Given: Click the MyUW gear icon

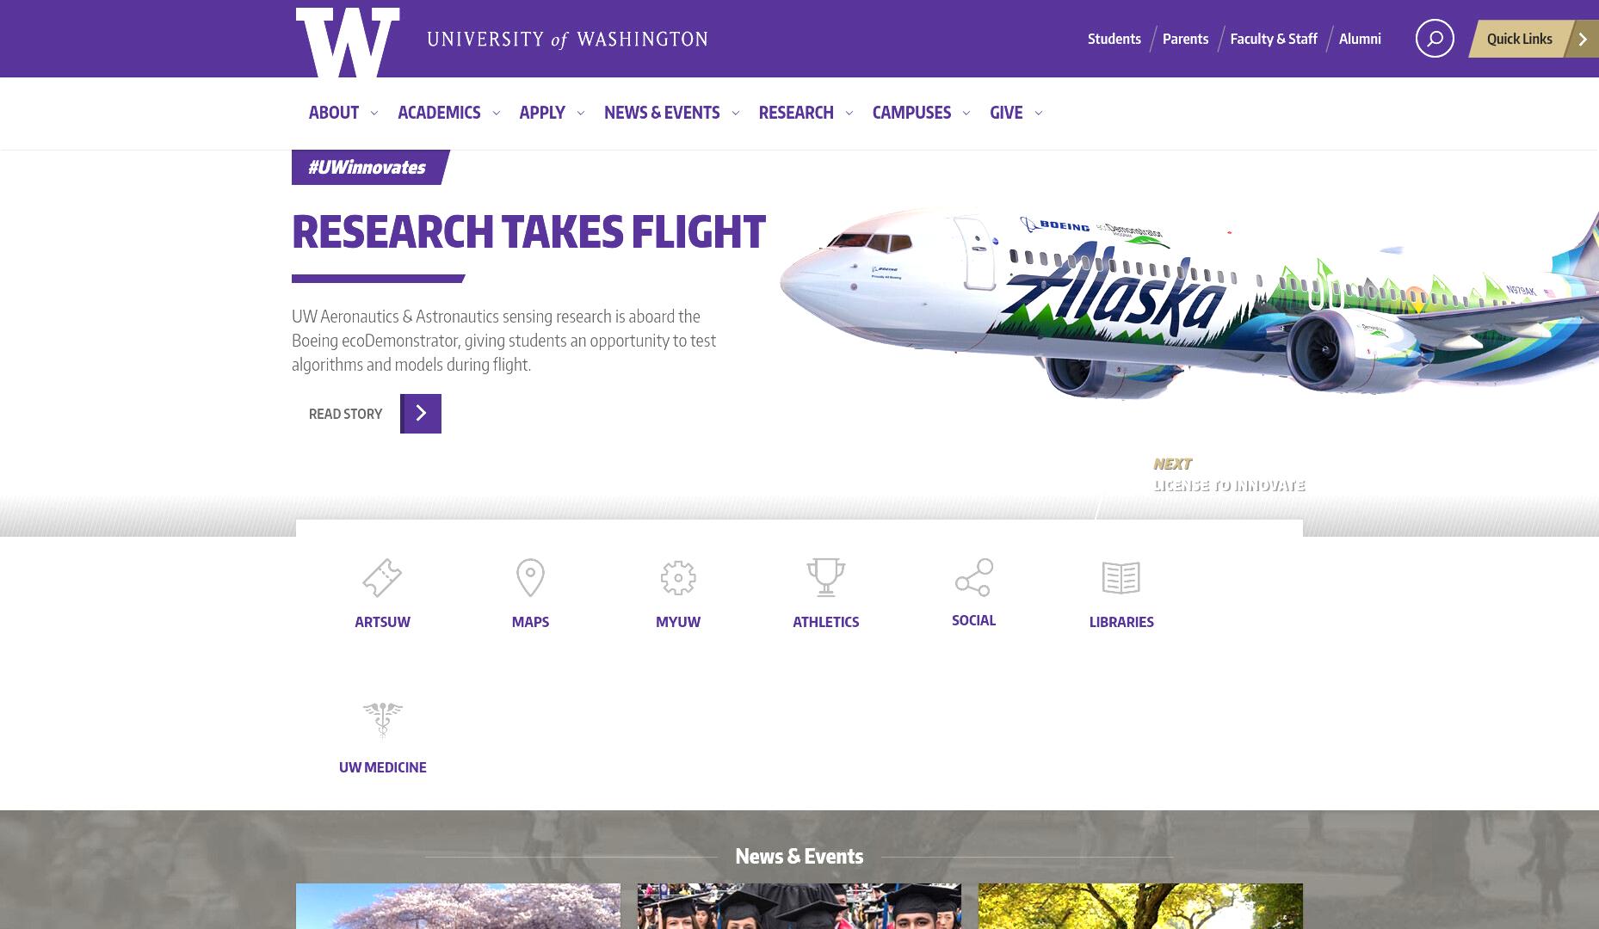Looking at the screenshot, I should [x=678, y=577].
